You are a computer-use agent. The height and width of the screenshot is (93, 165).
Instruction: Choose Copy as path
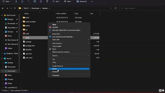69,46
